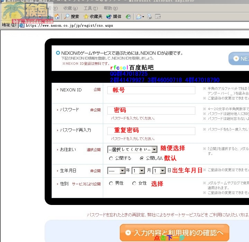
Task: Open the お住まい residence dropdown
Action: [x=132, y=150]
